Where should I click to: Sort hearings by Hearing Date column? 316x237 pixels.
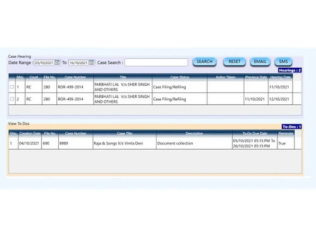[x=281, y=77]
